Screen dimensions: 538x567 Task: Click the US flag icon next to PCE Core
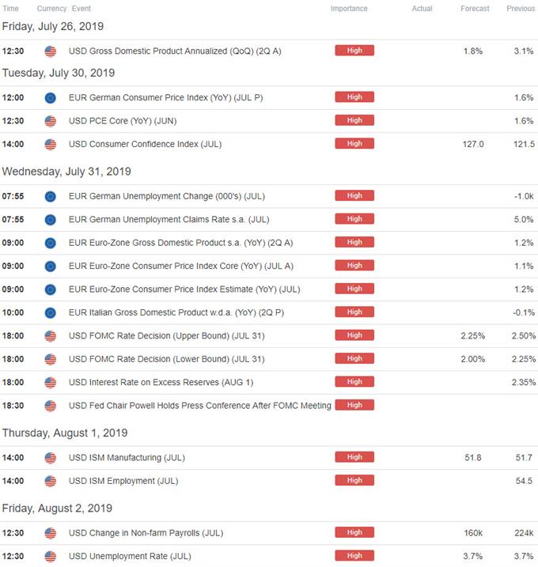click(x=51, y=121)
